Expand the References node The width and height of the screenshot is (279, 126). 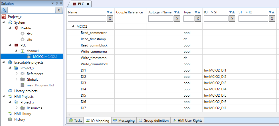pyautogui.click(x=17, y=74)
